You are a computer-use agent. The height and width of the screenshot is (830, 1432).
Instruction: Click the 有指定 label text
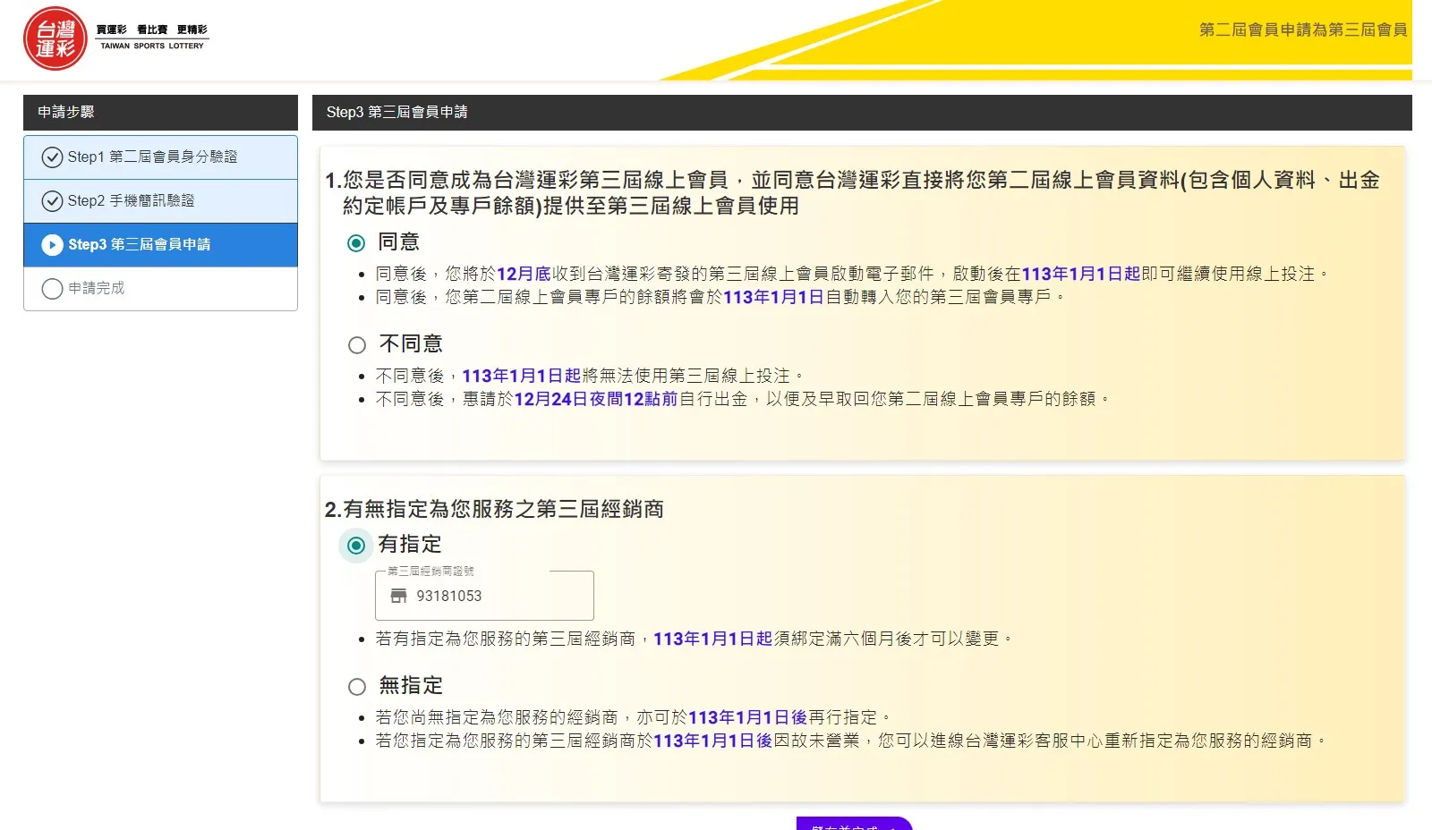410,545
